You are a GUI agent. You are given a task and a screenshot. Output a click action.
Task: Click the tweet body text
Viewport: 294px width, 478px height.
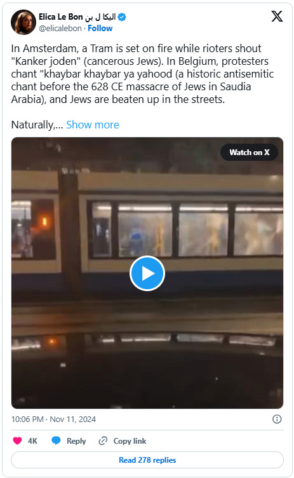click(x=143, y=74)
